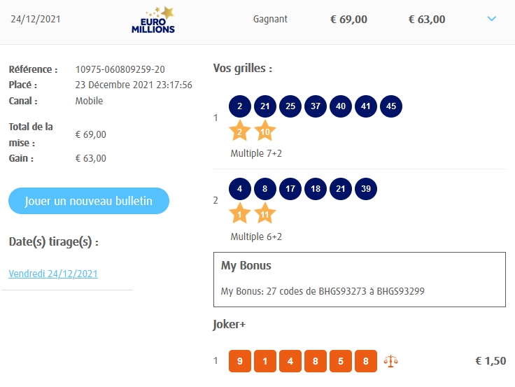Image resolution: width=515 pixels, height=387 pixels.
Task: Click the reference number 10975-060809259-20
Action: 120,69
